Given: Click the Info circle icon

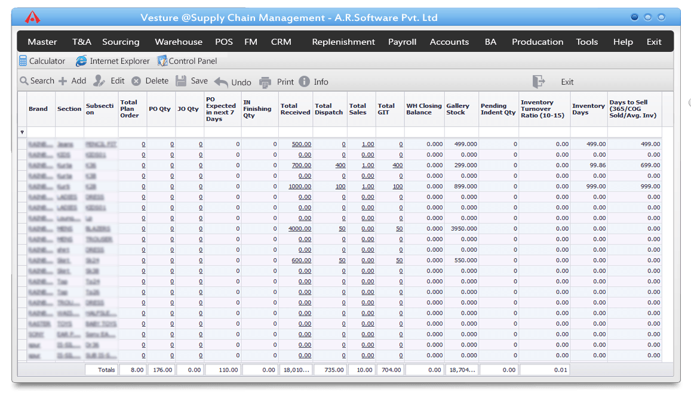Looking at the screenshot, I should [x=304, y=82].
